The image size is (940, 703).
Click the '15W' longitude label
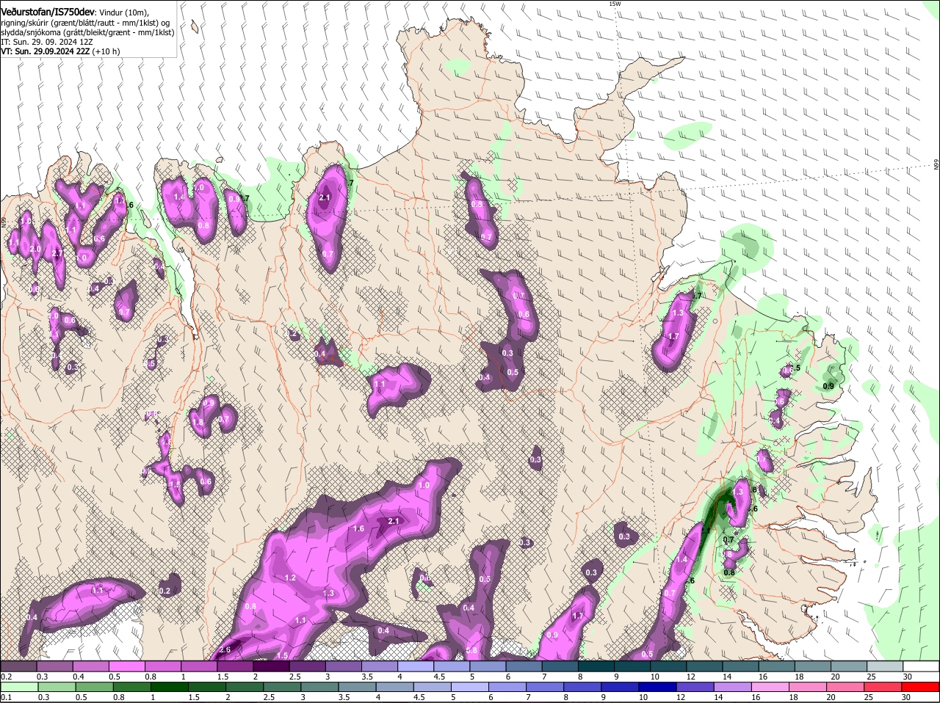coord(615,4)
